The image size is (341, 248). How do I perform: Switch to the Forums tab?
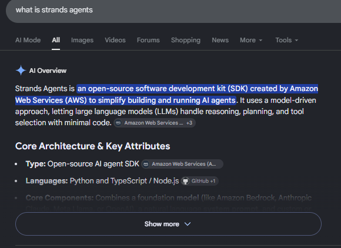click(x=148, y=40)
